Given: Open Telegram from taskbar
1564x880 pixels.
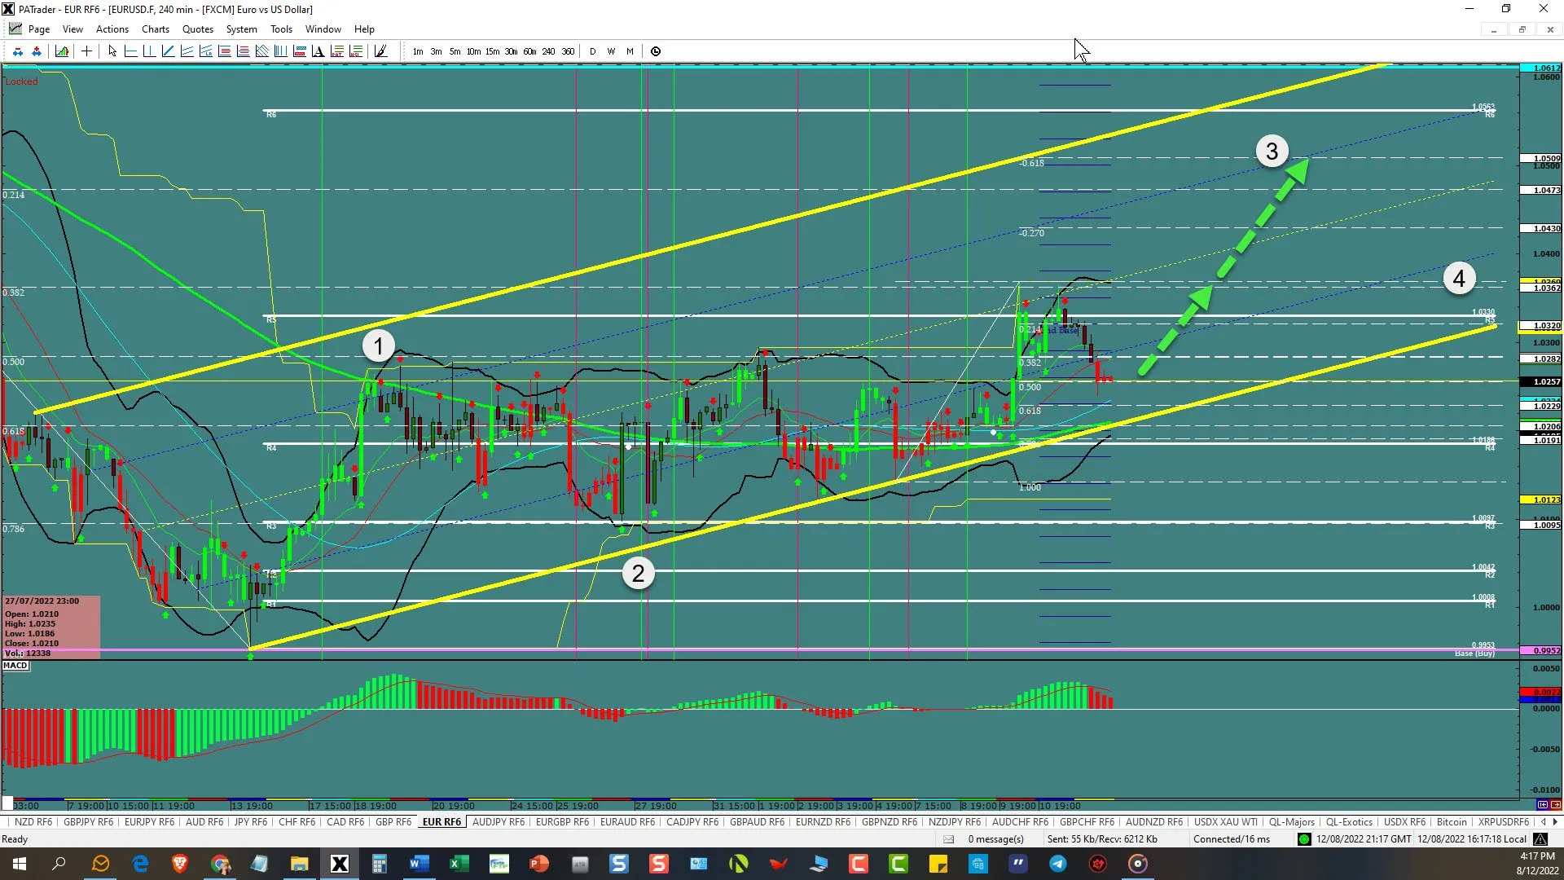Looking at the screenshot, I should click(1058, 864).
